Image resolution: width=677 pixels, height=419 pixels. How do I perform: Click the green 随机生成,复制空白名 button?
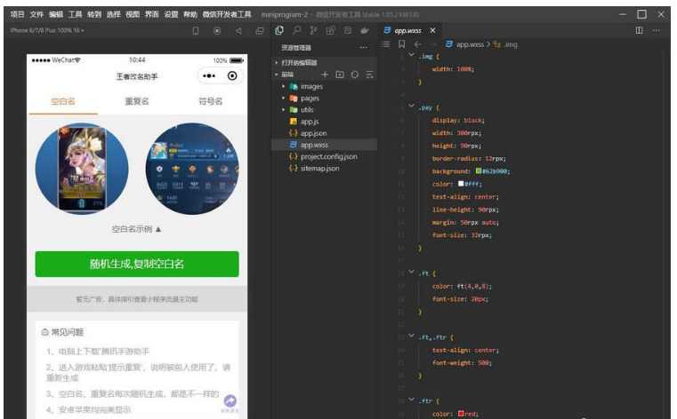coord(137,264)
